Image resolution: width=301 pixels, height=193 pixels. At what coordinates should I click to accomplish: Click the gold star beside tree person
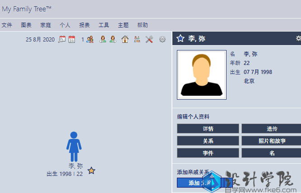[x=91, y=170]
